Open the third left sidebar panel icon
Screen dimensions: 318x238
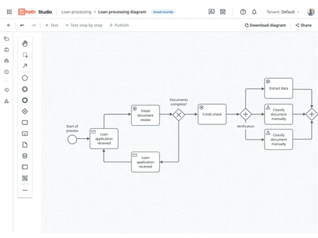[6, 61]
